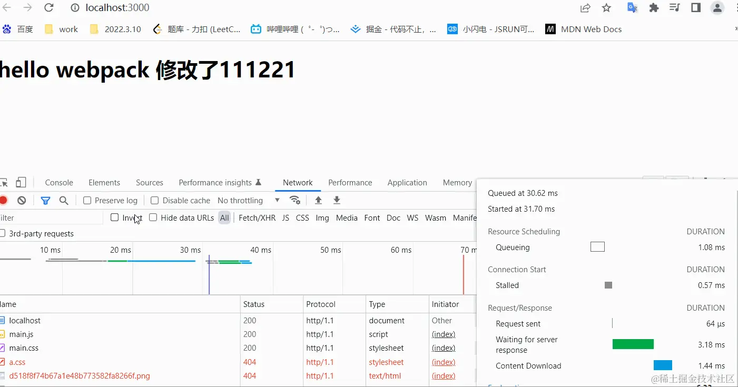Open the (index) initiator of main.css

[444, 348]
